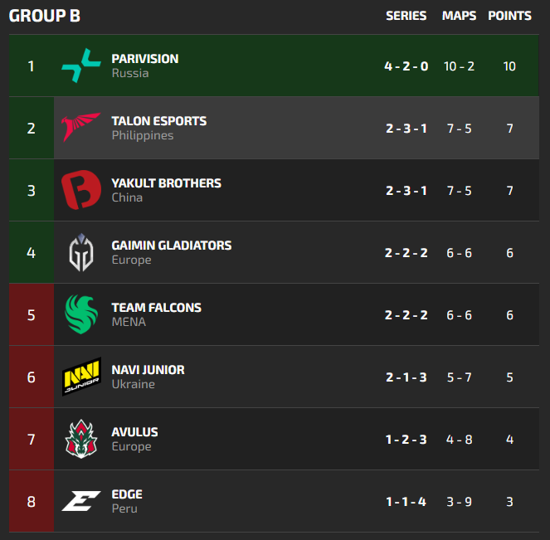Click the POINTS column header
Image resolution: width=550 pixels, height=540 pixels.
509,16
